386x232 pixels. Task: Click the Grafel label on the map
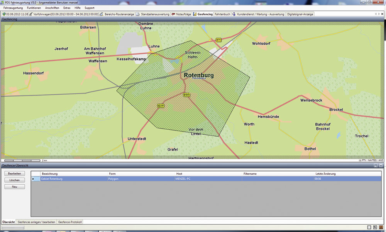click(x=173, y=149)
